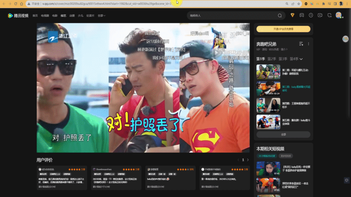This screenshot has height=197, width=351.
Task: Open watch history clock icon
Action: tap(311, 15)
